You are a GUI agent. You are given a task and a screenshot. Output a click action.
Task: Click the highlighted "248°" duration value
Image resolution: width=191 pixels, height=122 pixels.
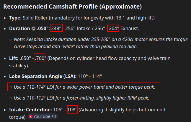(x=56, y=28)
